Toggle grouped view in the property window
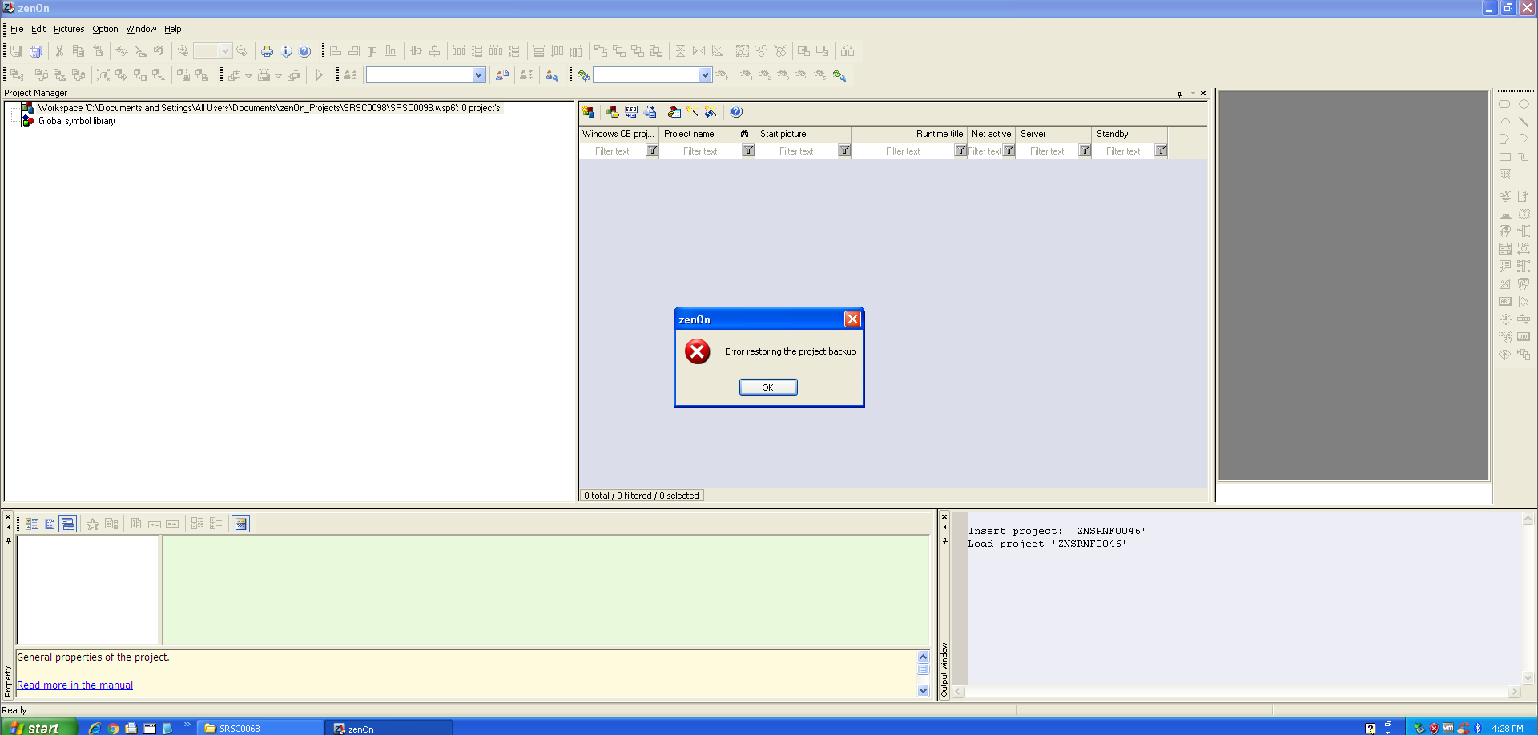The width and height of the screenshot is (1538, 735). coord(32,524)
